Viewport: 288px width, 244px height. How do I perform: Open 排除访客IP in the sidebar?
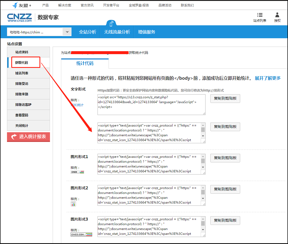[28, 104]
